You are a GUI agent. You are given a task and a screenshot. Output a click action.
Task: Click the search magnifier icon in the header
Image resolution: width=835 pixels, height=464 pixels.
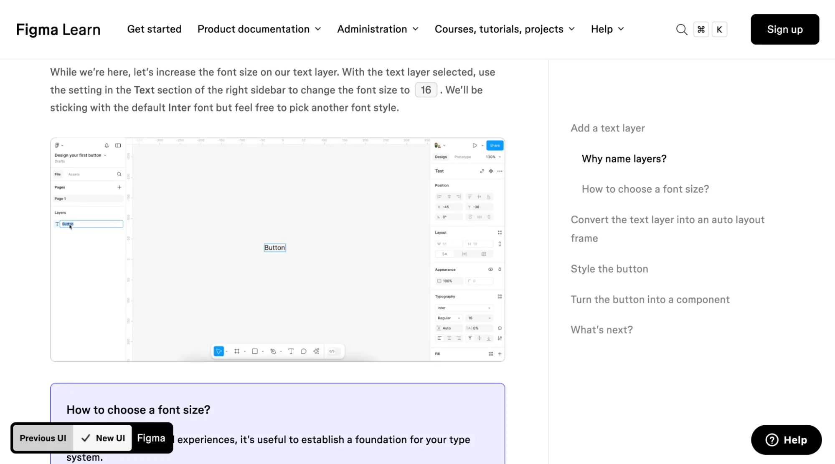(681, 29)
